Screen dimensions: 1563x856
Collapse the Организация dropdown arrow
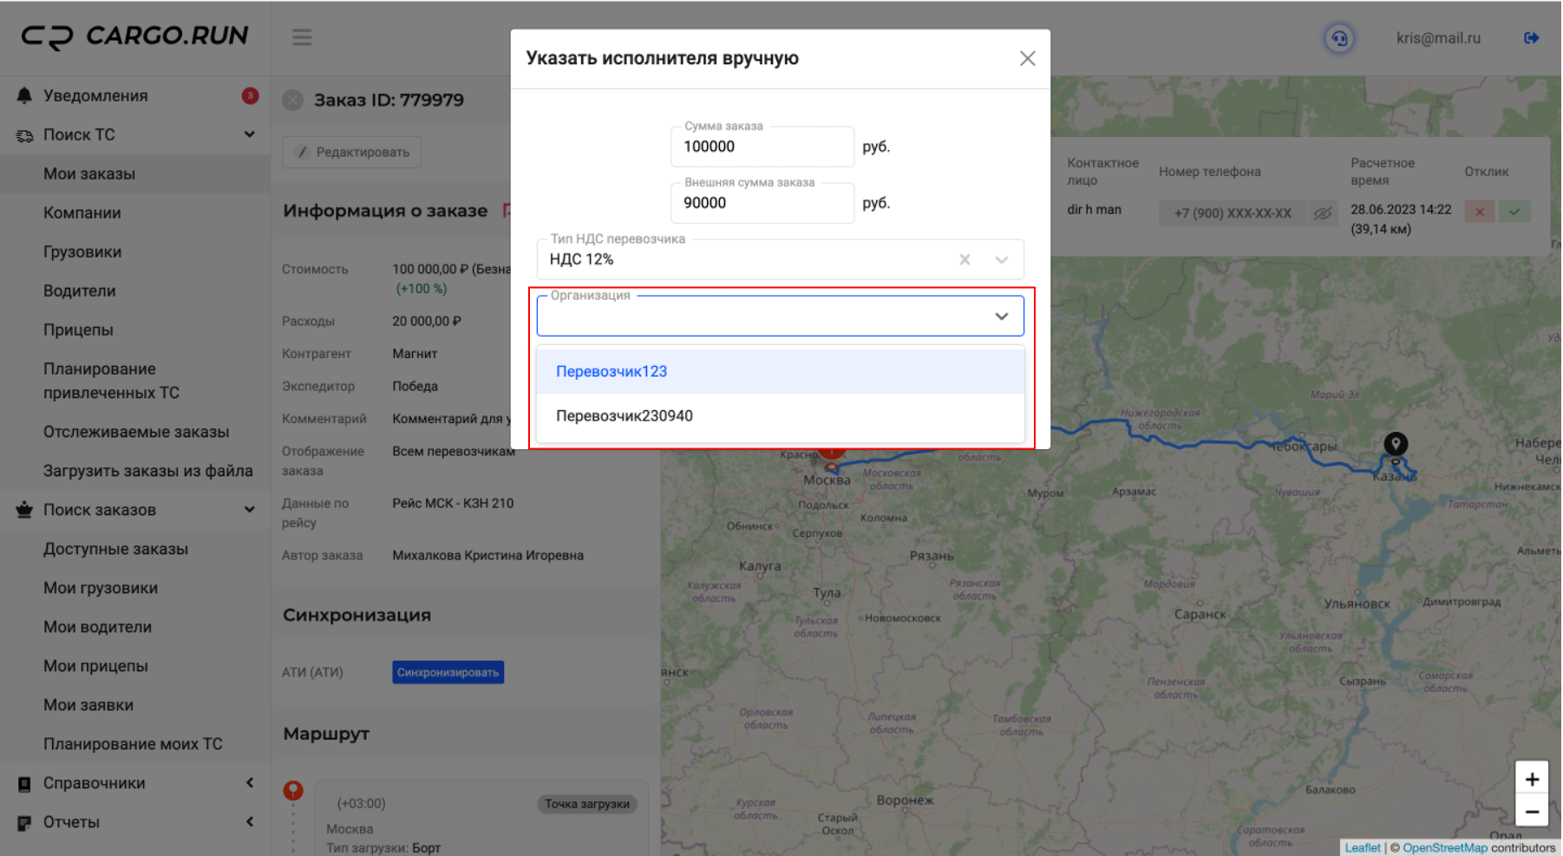tap(1002, 317)
